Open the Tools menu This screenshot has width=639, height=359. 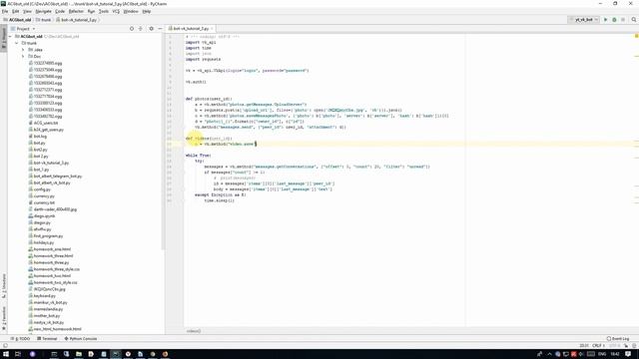coord(104,11)
